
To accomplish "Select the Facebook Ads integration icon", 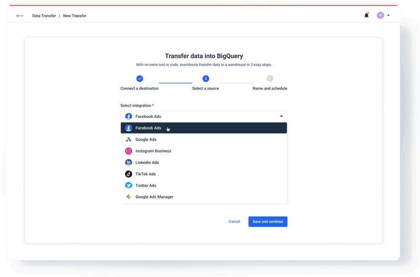I will tap(128, 128).
